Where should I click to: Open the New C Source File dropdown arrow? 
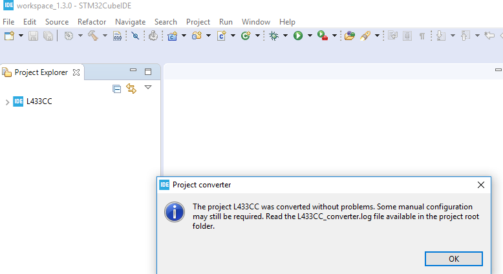pos(233,36)
